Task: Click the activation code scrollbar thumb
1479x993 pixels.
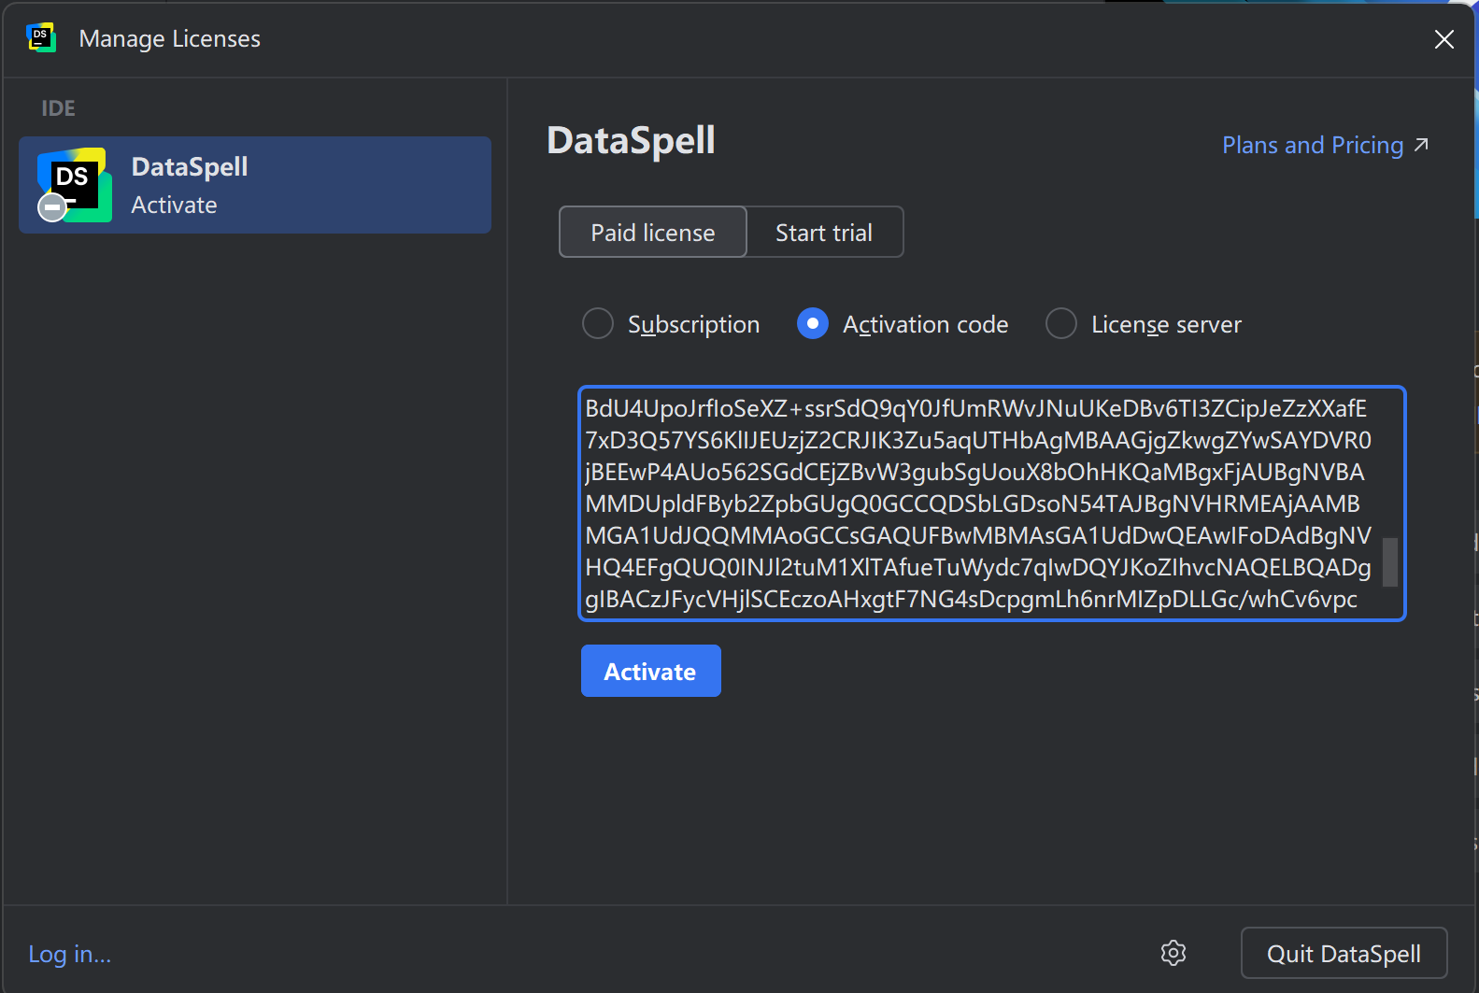Action: pyautogui.click(x=1390, y=562)
